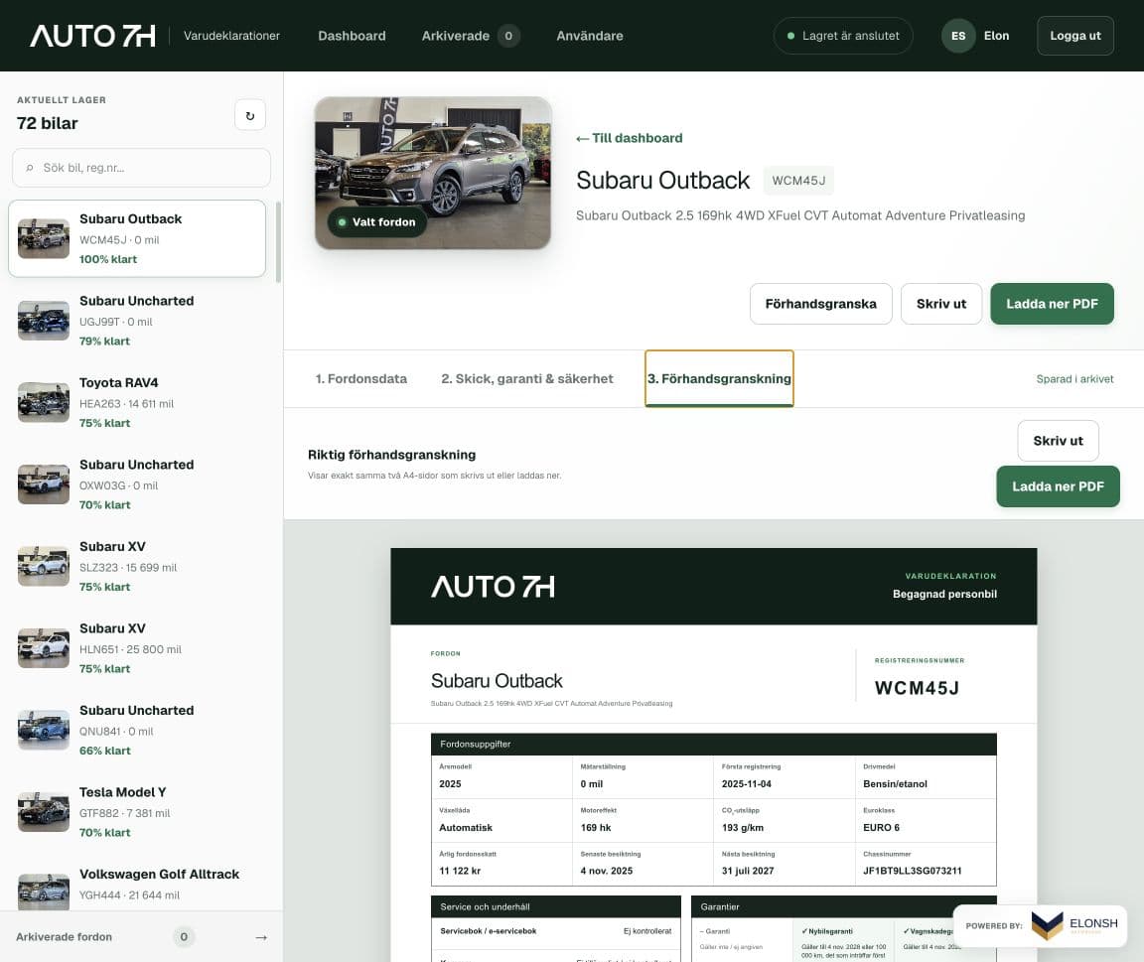Click WCM45J in the preview document

coord(918,688)
